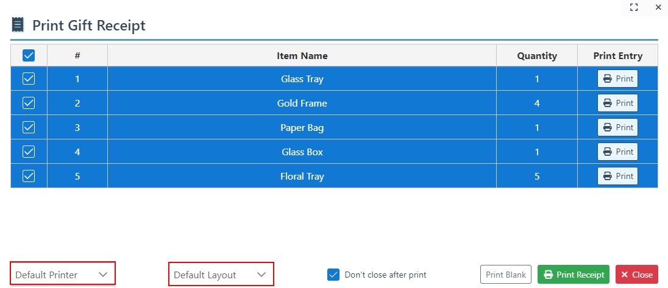
Task: Uncheck the Glass Tray row checkbox
Action: pyautogui.click(x=29, y=79)
